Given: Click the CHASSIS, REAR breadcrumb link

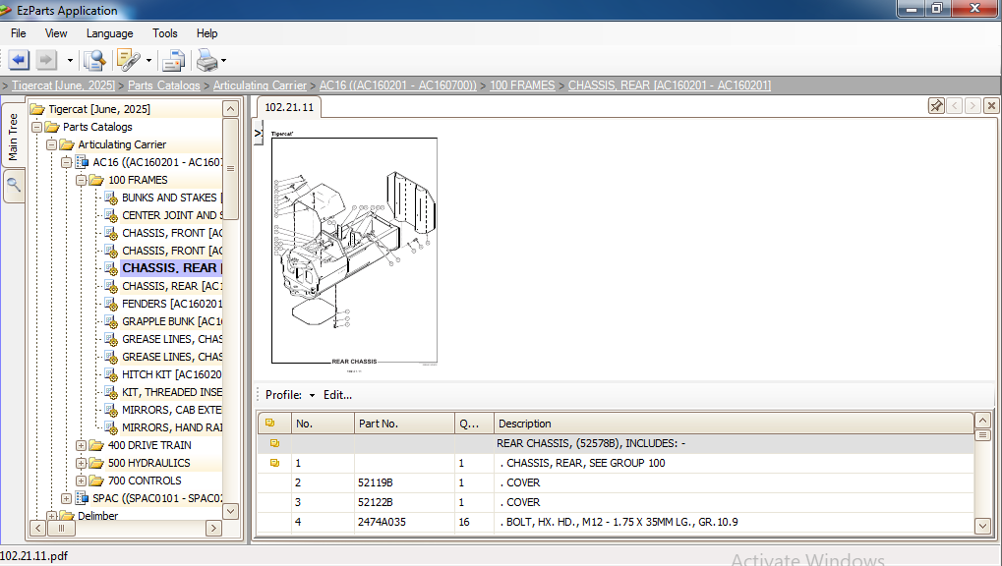Looking at the screenshot, I should click(x=670, y=85).
